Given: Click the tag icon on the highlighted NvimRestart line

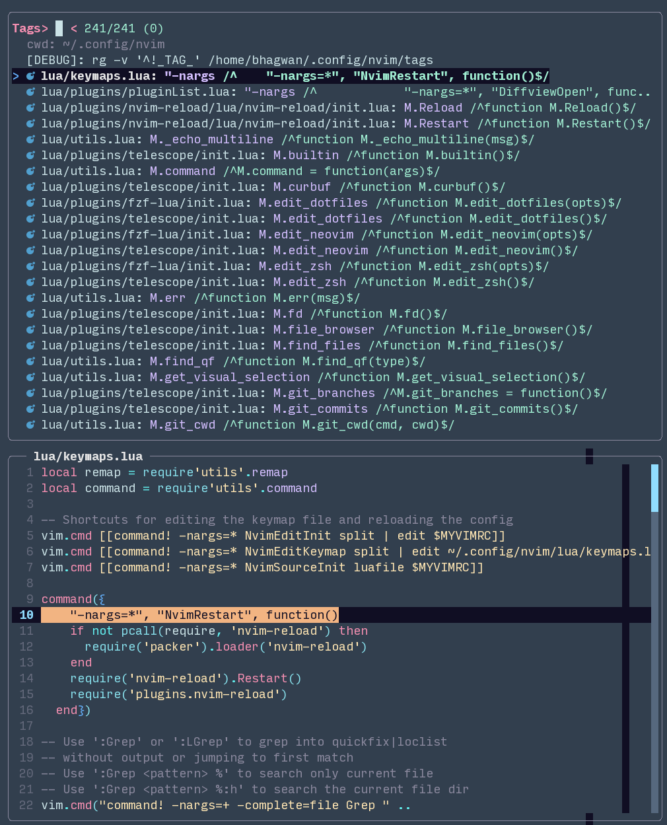Looking at the screenshot, I should click(30, 76).
